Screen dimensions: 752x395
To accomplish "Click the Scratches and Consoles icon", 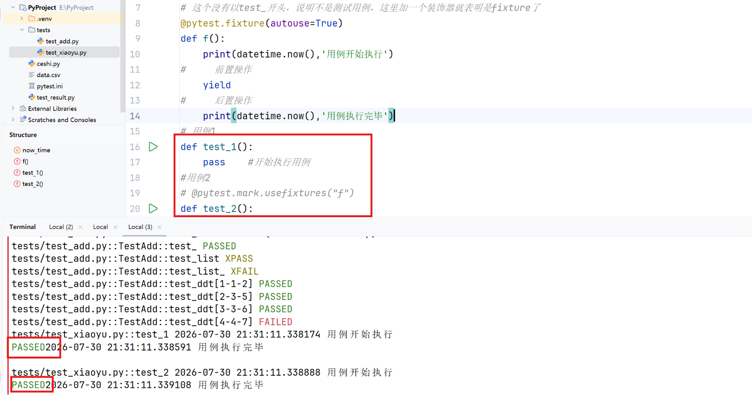I will [23, 120].
